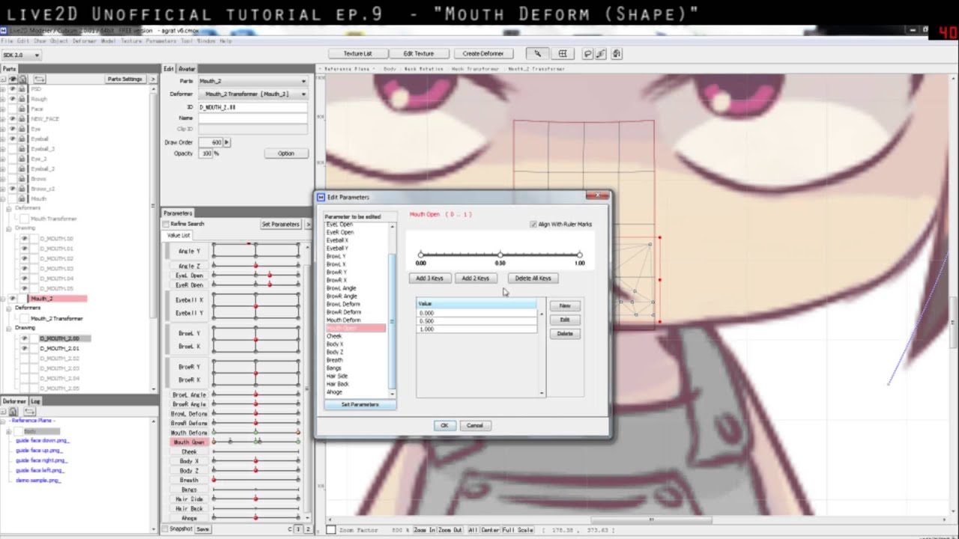Expand the PSD part tree node
Screen dimensions: 959x539
click(3, 89)
